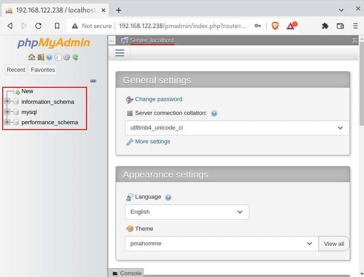Open the utf8mb4_unicode_ci collation dropdown
Viewport: 364px width, 277px height.
[237, 128]
